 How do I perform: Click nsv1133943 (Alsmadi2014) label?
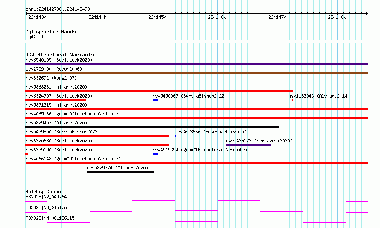(319, 96)
